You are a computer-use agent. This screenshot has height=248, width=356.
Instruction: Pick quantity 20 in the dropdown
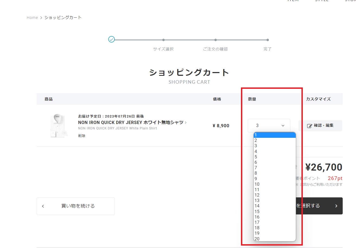click(275, 239)
